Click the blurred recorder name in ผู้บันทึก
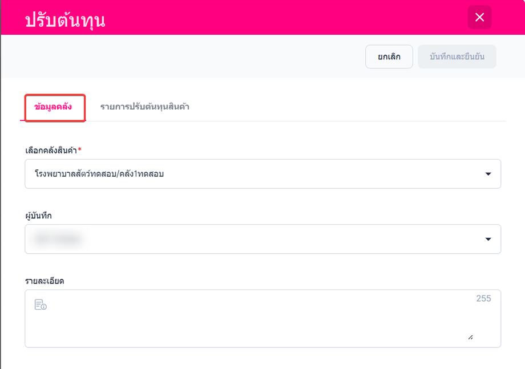 57,239
